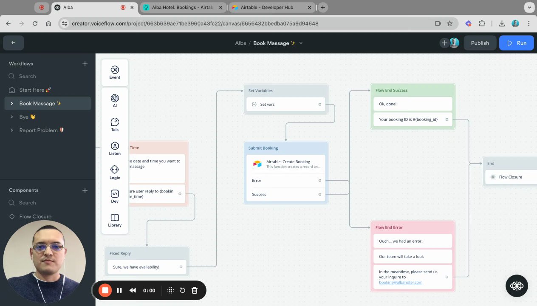
Task: Open the AI steps menu
Action: tap(115, 101)
